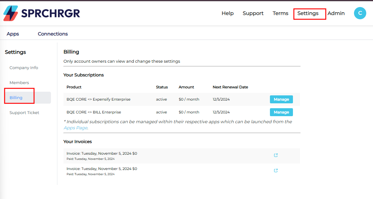Click the 'active' status of the BILL subscription

161,112
